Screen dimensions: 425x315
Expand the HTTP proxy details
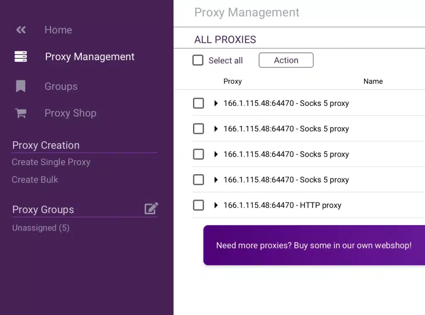(215, 205)
